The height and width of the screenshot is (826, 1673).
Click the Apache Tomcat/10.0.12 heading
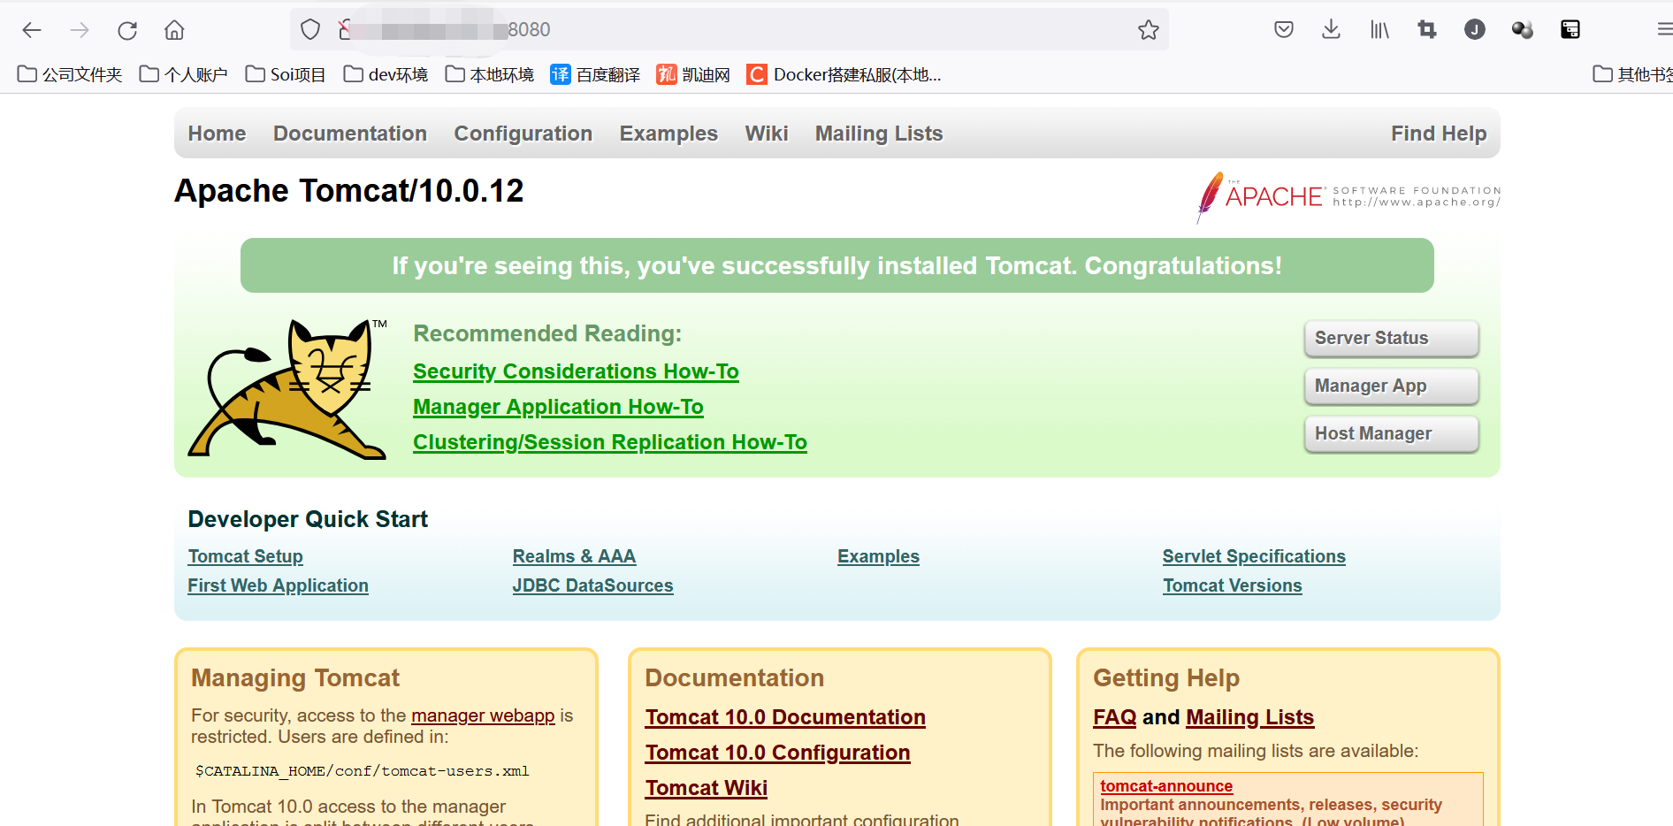[x=349, y=191]
